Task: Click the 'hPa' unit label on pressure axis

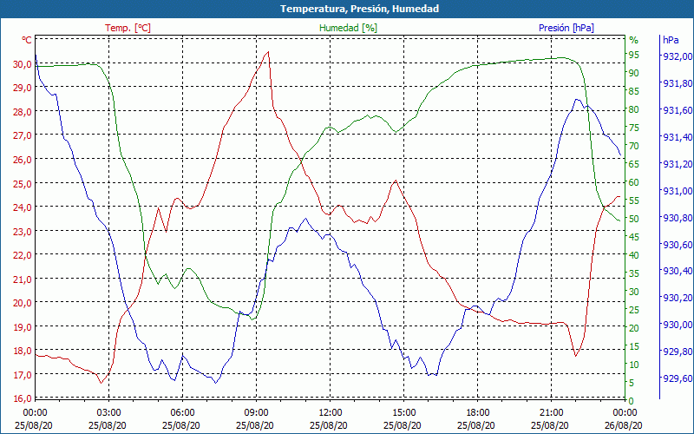Action: (671, 40)
